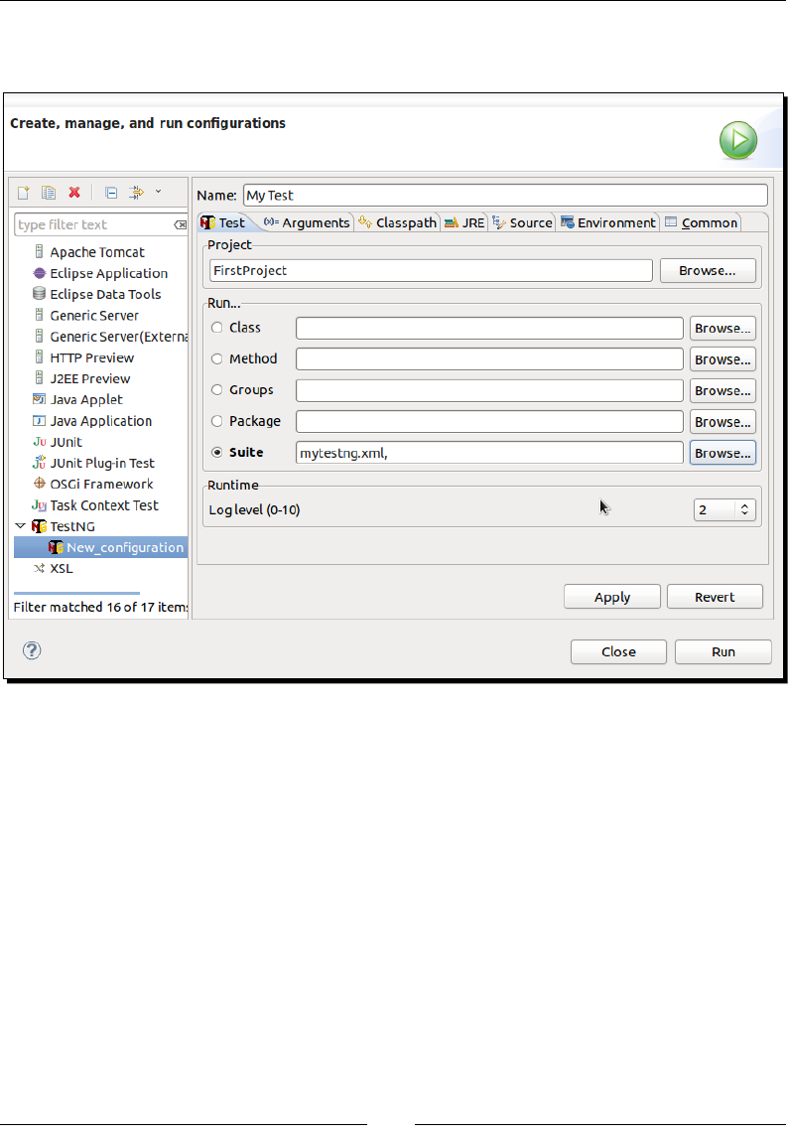Click the Apache Tomcat server icon
Screen dimensions: 789x1134
tap(39, 251)
